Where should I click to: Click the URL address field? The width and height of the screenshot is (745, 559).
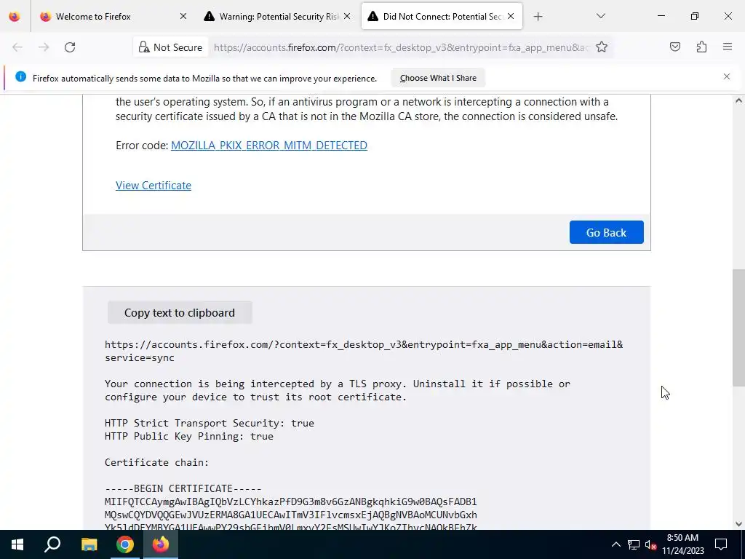point(401,47)
